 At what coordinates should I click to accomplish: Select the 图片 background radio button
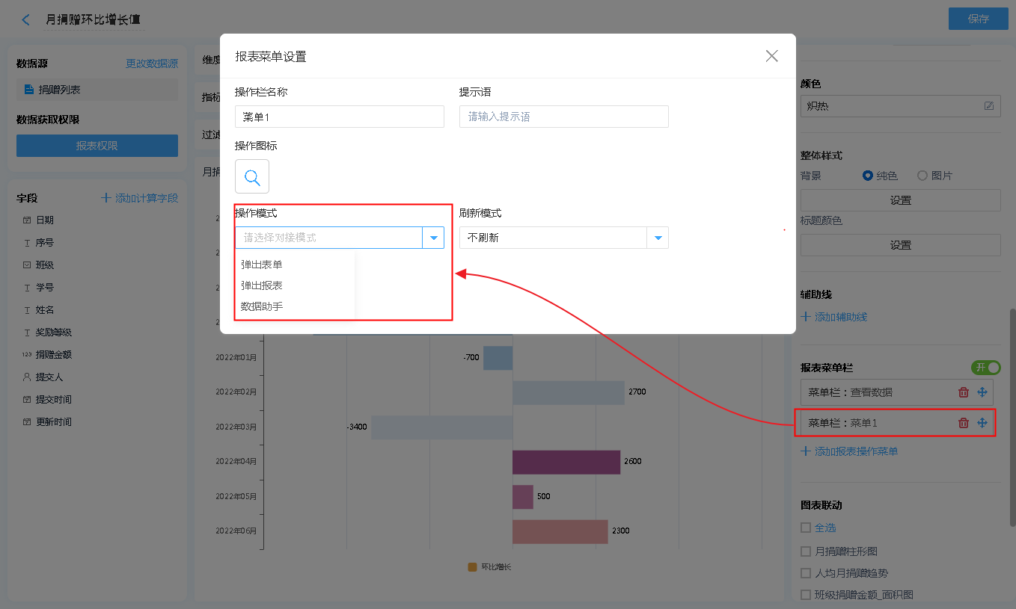click(922, 176)
